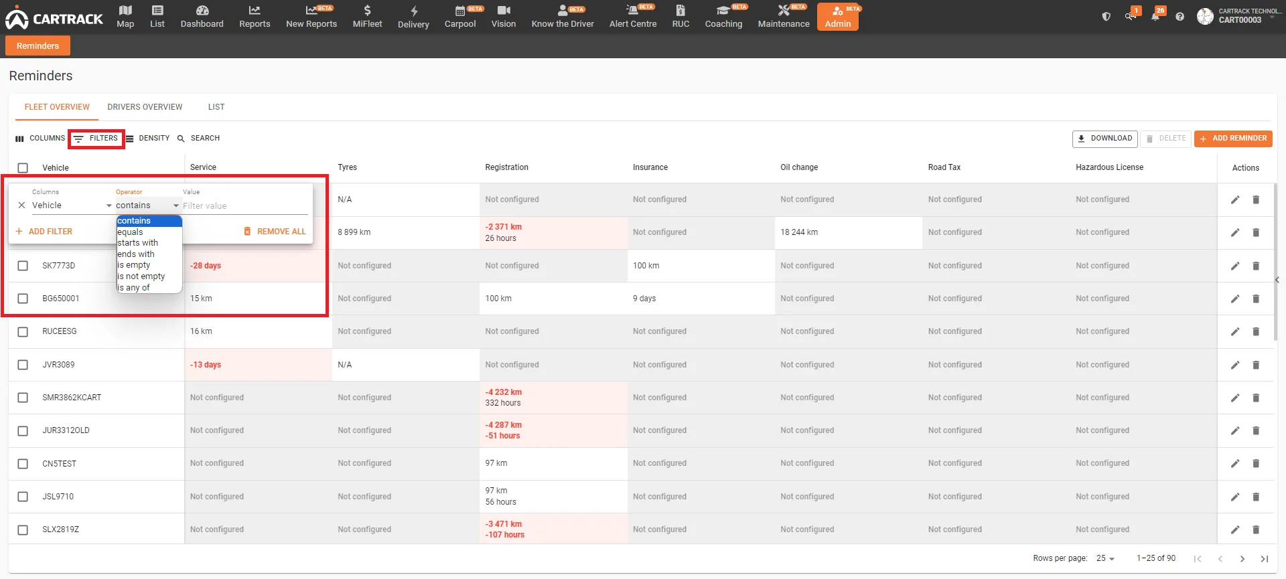Open the Reminders sub-navigation tab

point(38,46)
